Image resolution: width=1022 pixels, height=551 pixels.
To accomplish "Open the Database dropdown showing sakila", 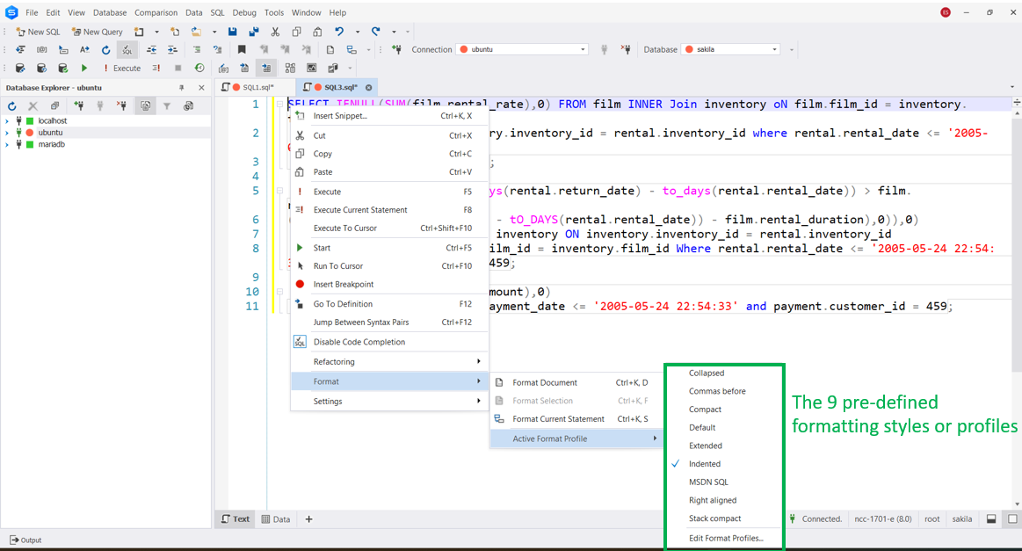I will tap(731, 50).
